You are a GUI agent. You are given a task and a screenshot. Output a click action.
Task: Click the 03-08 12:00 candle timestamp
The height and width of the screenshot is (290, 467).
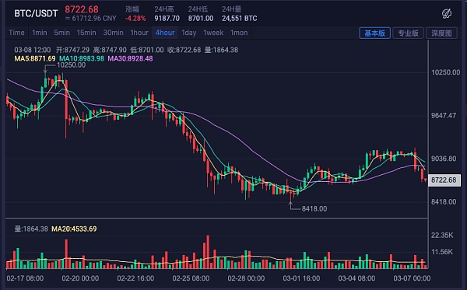(x=33, y=50)
